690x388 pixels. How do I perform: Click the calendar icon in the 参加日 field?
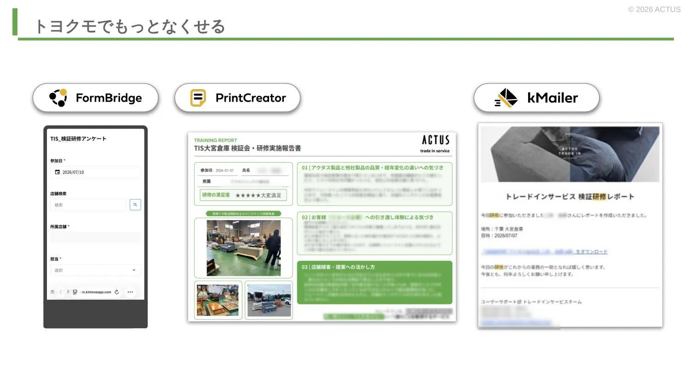[x=57, y=172]
